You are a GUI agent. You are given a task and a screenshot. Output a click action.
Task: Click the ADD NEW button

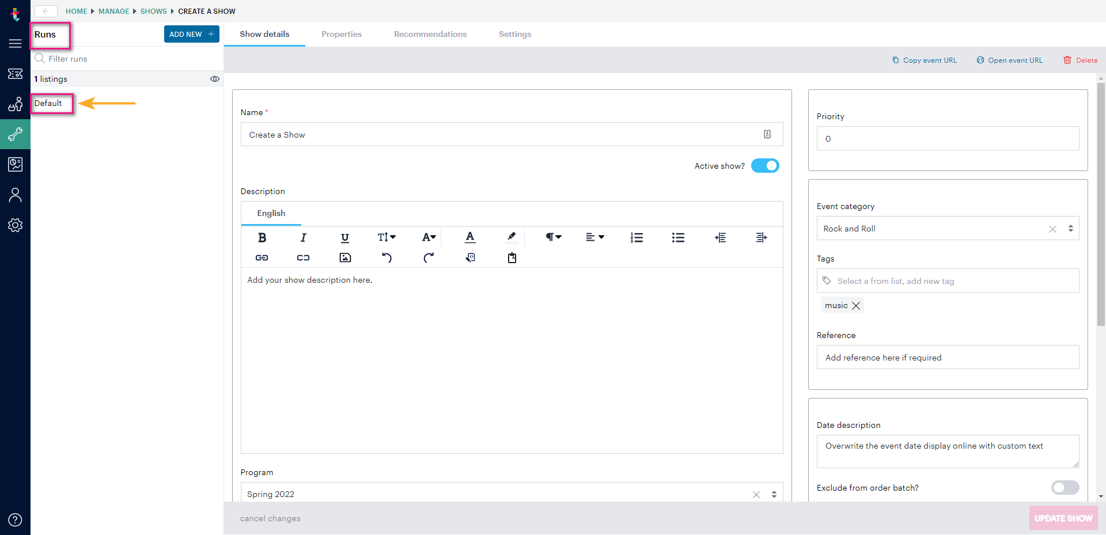point(191,34)
